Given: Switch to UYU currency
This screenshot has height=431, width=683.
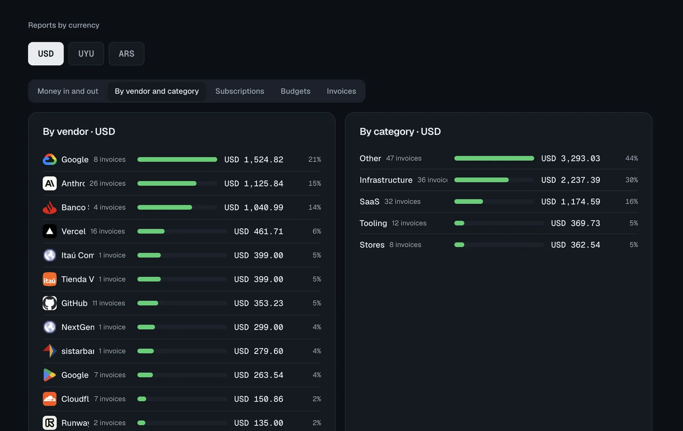Looking at the screenshot, I should 86,54.
